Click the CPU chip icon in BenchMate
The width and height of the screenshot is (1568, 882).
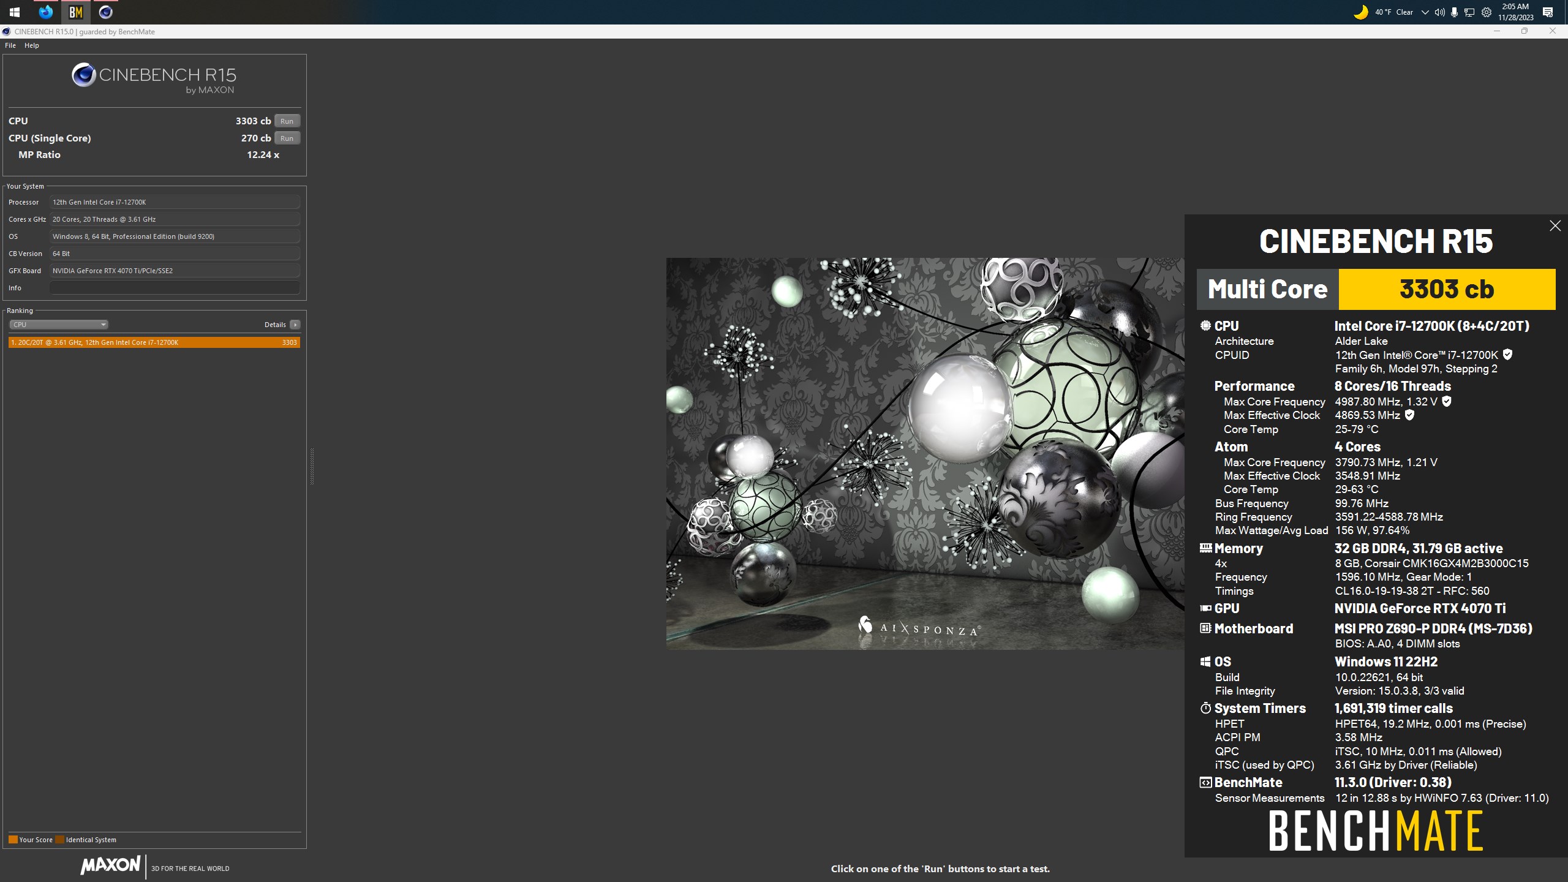1205,326
